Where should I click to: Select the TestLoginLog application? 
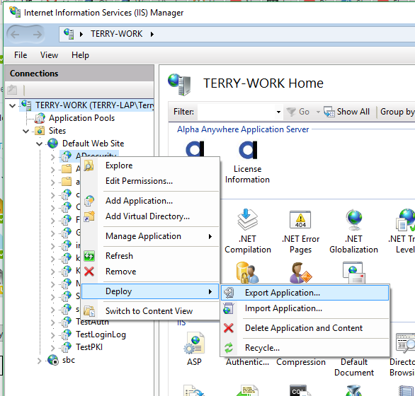tap(101, 334)
